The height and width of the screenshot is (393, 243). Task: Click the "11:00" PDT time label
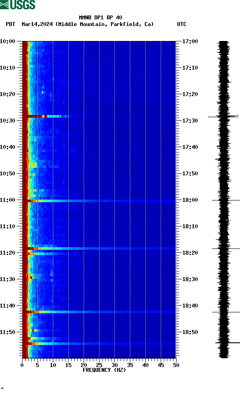click(7, 200)
